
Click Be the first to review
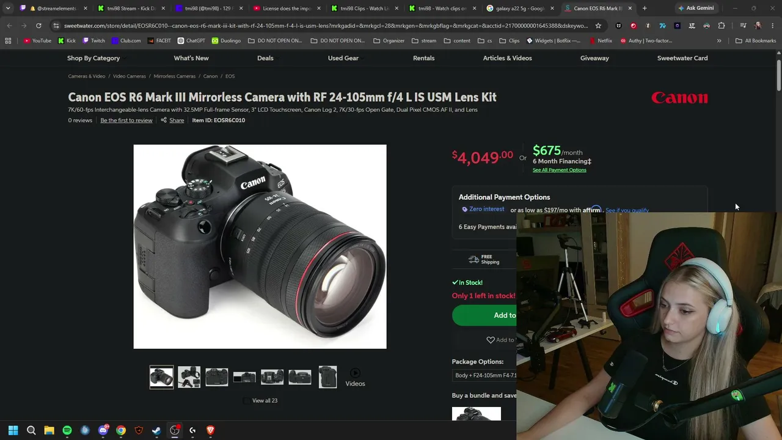pyautogui.click(x=126, y=120)
